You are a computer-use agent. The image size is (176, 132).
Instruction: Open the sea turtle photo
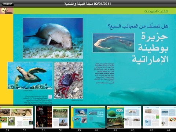click(30, 76)
